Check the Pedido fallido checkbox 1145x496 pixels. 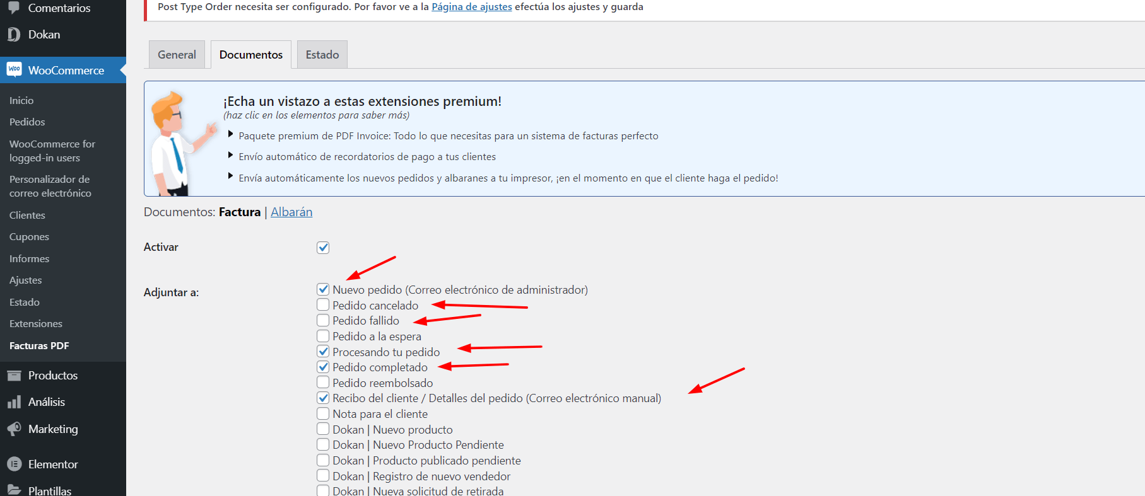(x=323, y=320)
